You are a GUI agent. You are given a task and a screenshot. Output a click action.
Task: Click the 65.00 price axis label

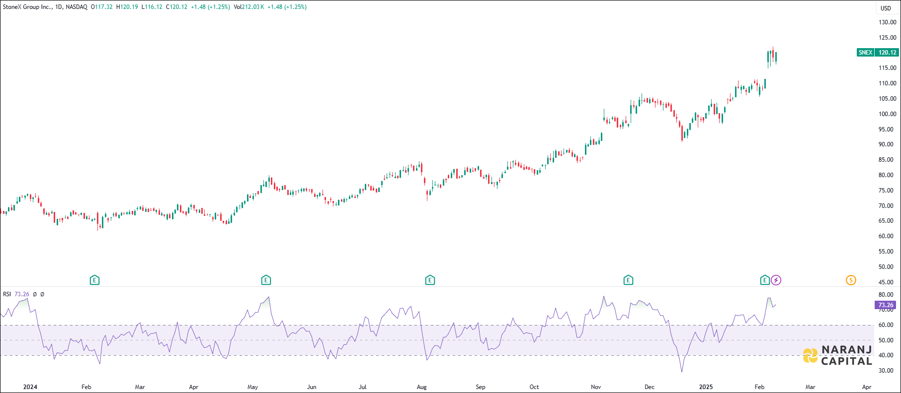[886, 221]
